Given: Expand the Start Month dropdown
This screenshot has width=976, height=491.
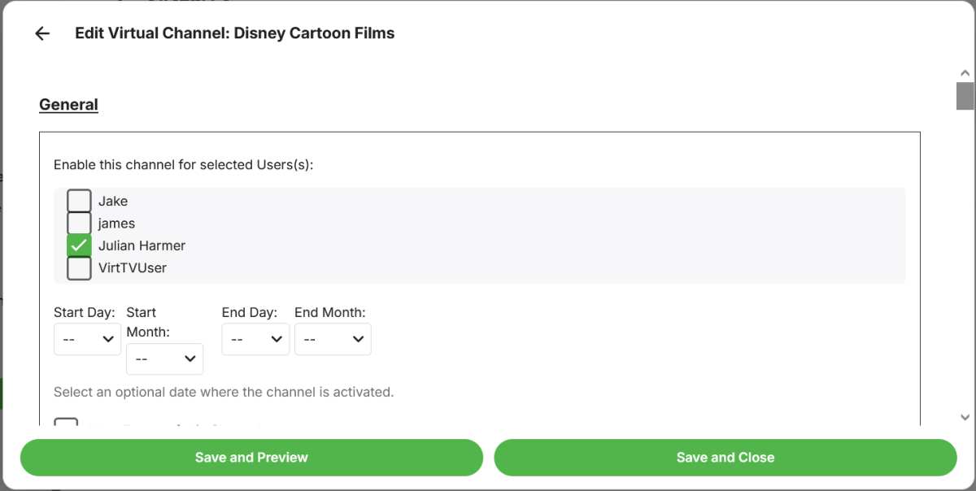Looking at the screenshot, I should pos(164,358).
